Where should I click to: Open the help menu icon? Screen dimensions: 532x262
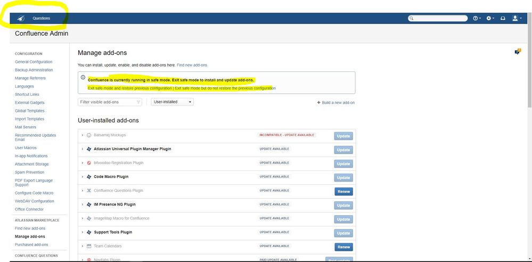point(477,18)
